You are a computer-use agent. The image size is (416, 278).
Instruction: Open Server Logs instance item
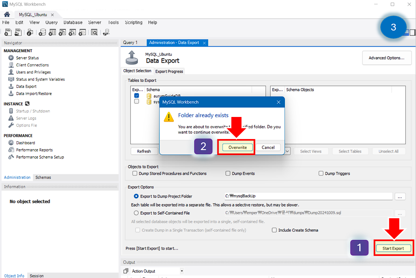click(26, 118)
